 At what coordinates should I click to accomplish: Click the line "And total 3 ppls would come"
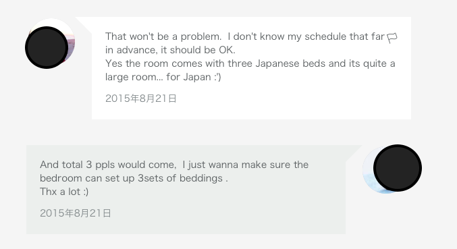pyautogui.click(x=174, y=165)
